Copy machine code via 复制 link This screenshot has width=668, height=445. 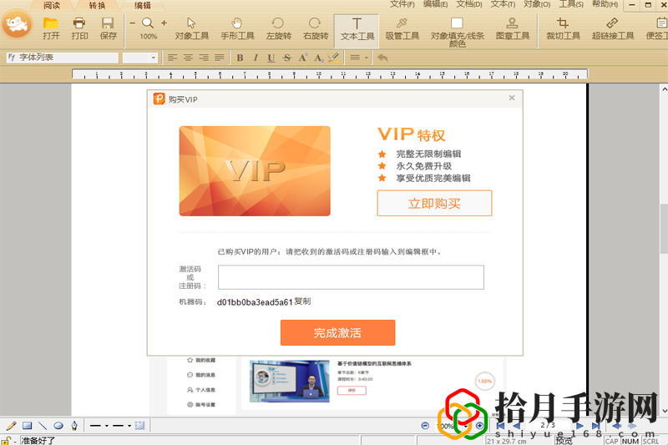[302, 301]
